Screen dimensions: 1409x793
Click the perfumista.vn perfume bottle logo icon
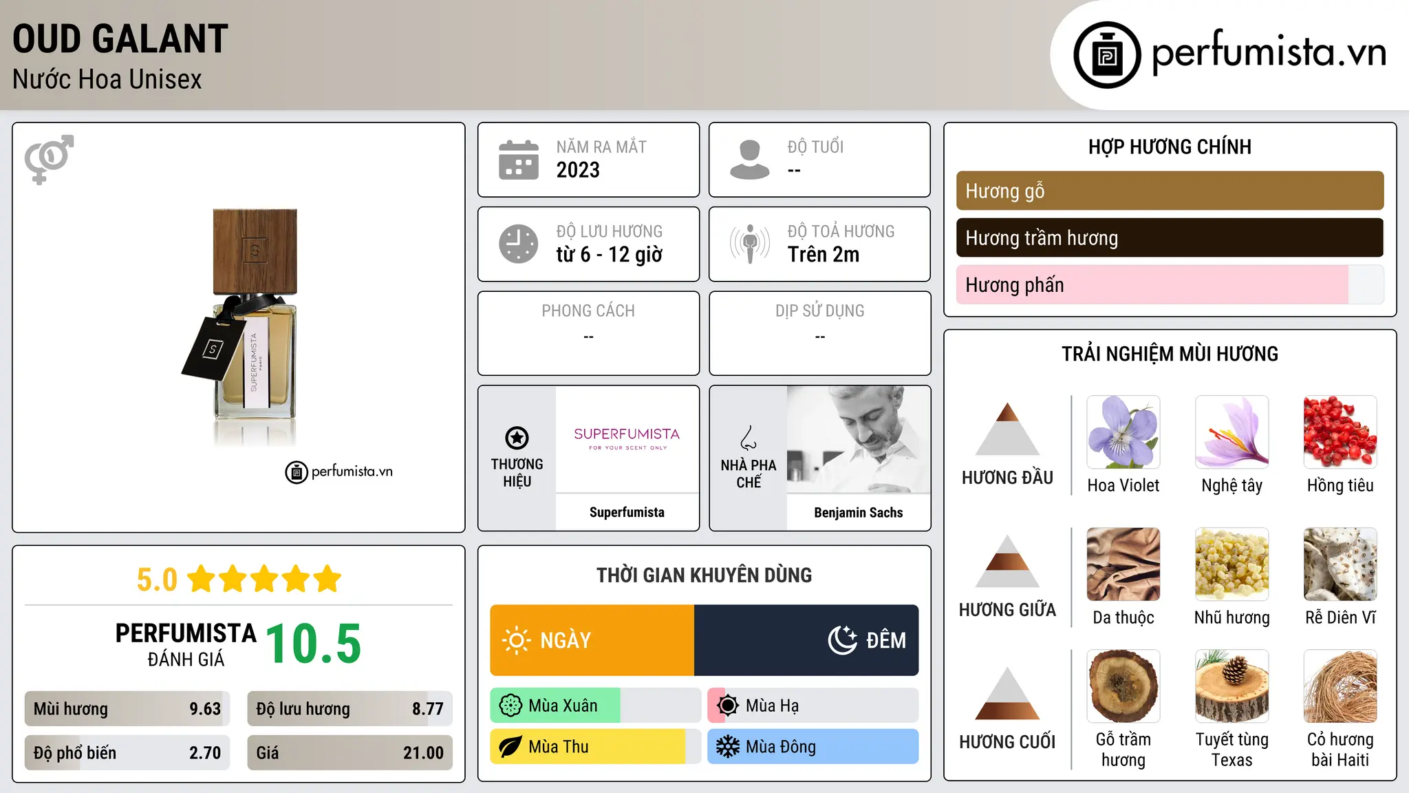click(x=1107, y=55)
